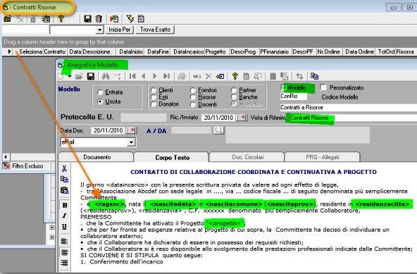This screenshot has height=274, width=417.
Task: Open the New document dropdown arrow
Action: tap(70, 77)
